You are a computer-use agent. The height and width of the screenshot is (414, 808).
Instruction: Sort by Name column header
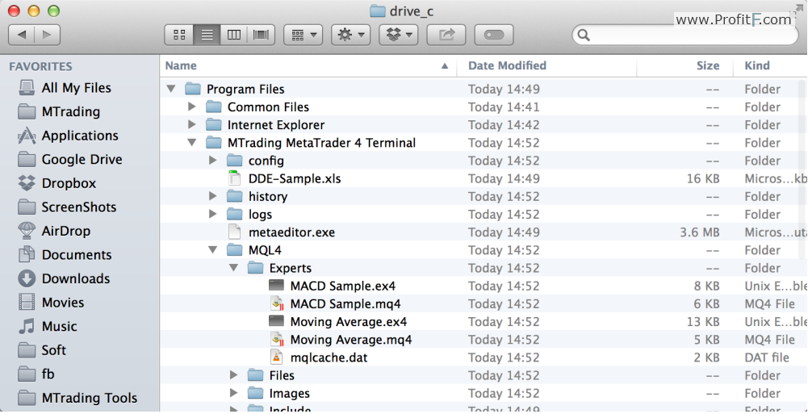[308, 65]
